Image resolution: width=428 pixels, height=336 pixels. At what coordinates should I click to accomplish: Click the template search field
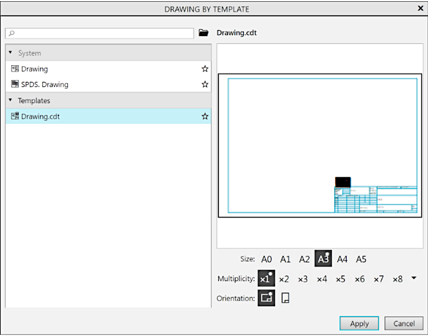pyautogui.click(x=101, y=34)
